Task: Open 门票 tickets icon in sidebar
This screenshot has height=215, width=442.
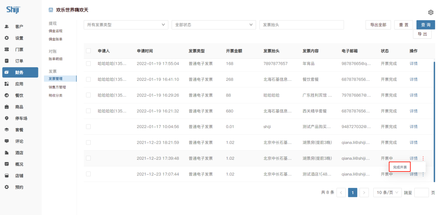Action: pyautogui.click(x=7, y=49)
